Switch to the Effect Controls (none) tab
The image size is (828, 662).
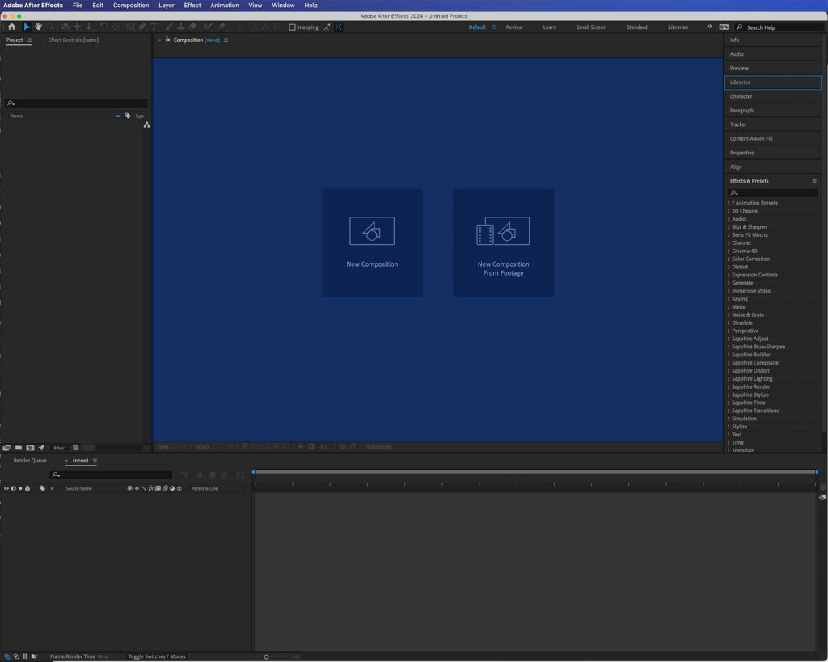click(x=74, y=40)
